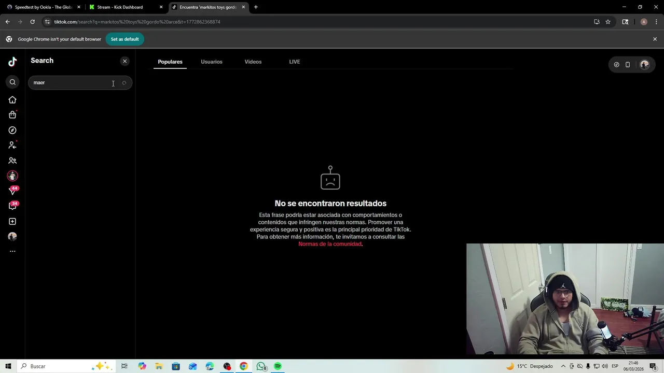Open the top-right TikTok profile avatar
The height and width of the screenshot is (373, 664).
coord(644,65)
